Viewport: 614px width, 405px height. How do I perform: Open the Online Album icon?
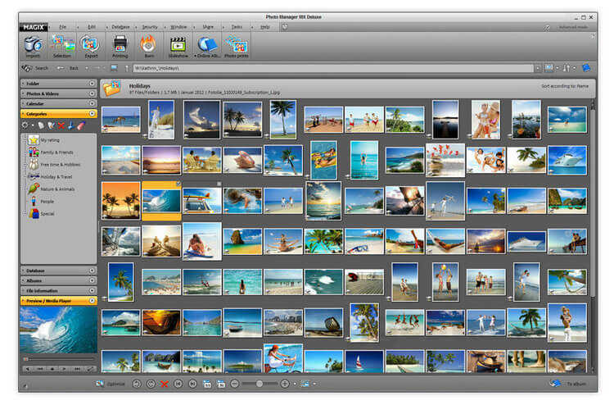click(207, 45)
